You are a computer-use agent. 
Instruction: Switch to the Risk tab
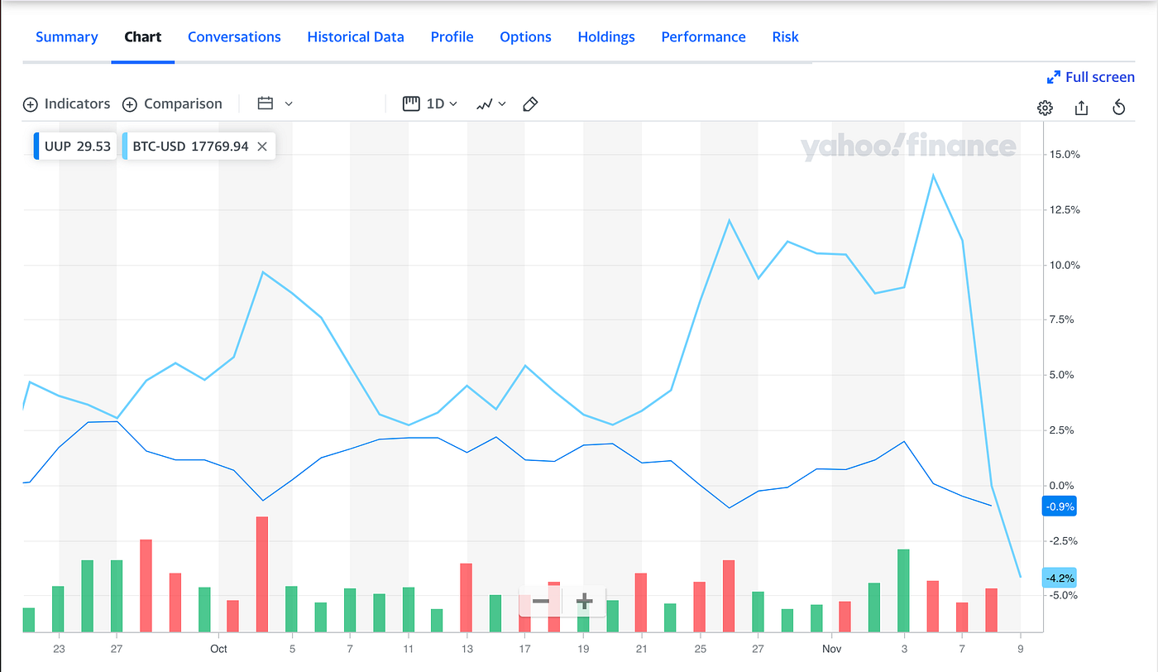point(786,37)
